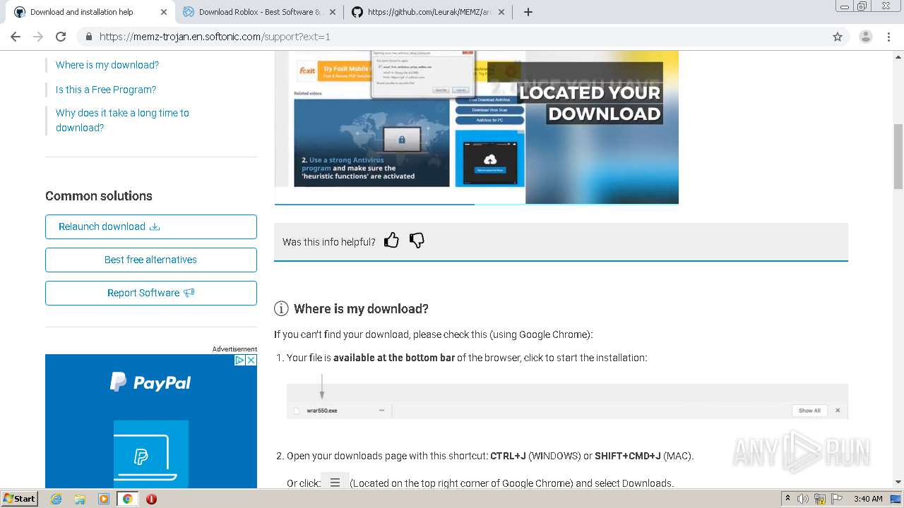Open the Chrome profile avatar

pos(865,37)
